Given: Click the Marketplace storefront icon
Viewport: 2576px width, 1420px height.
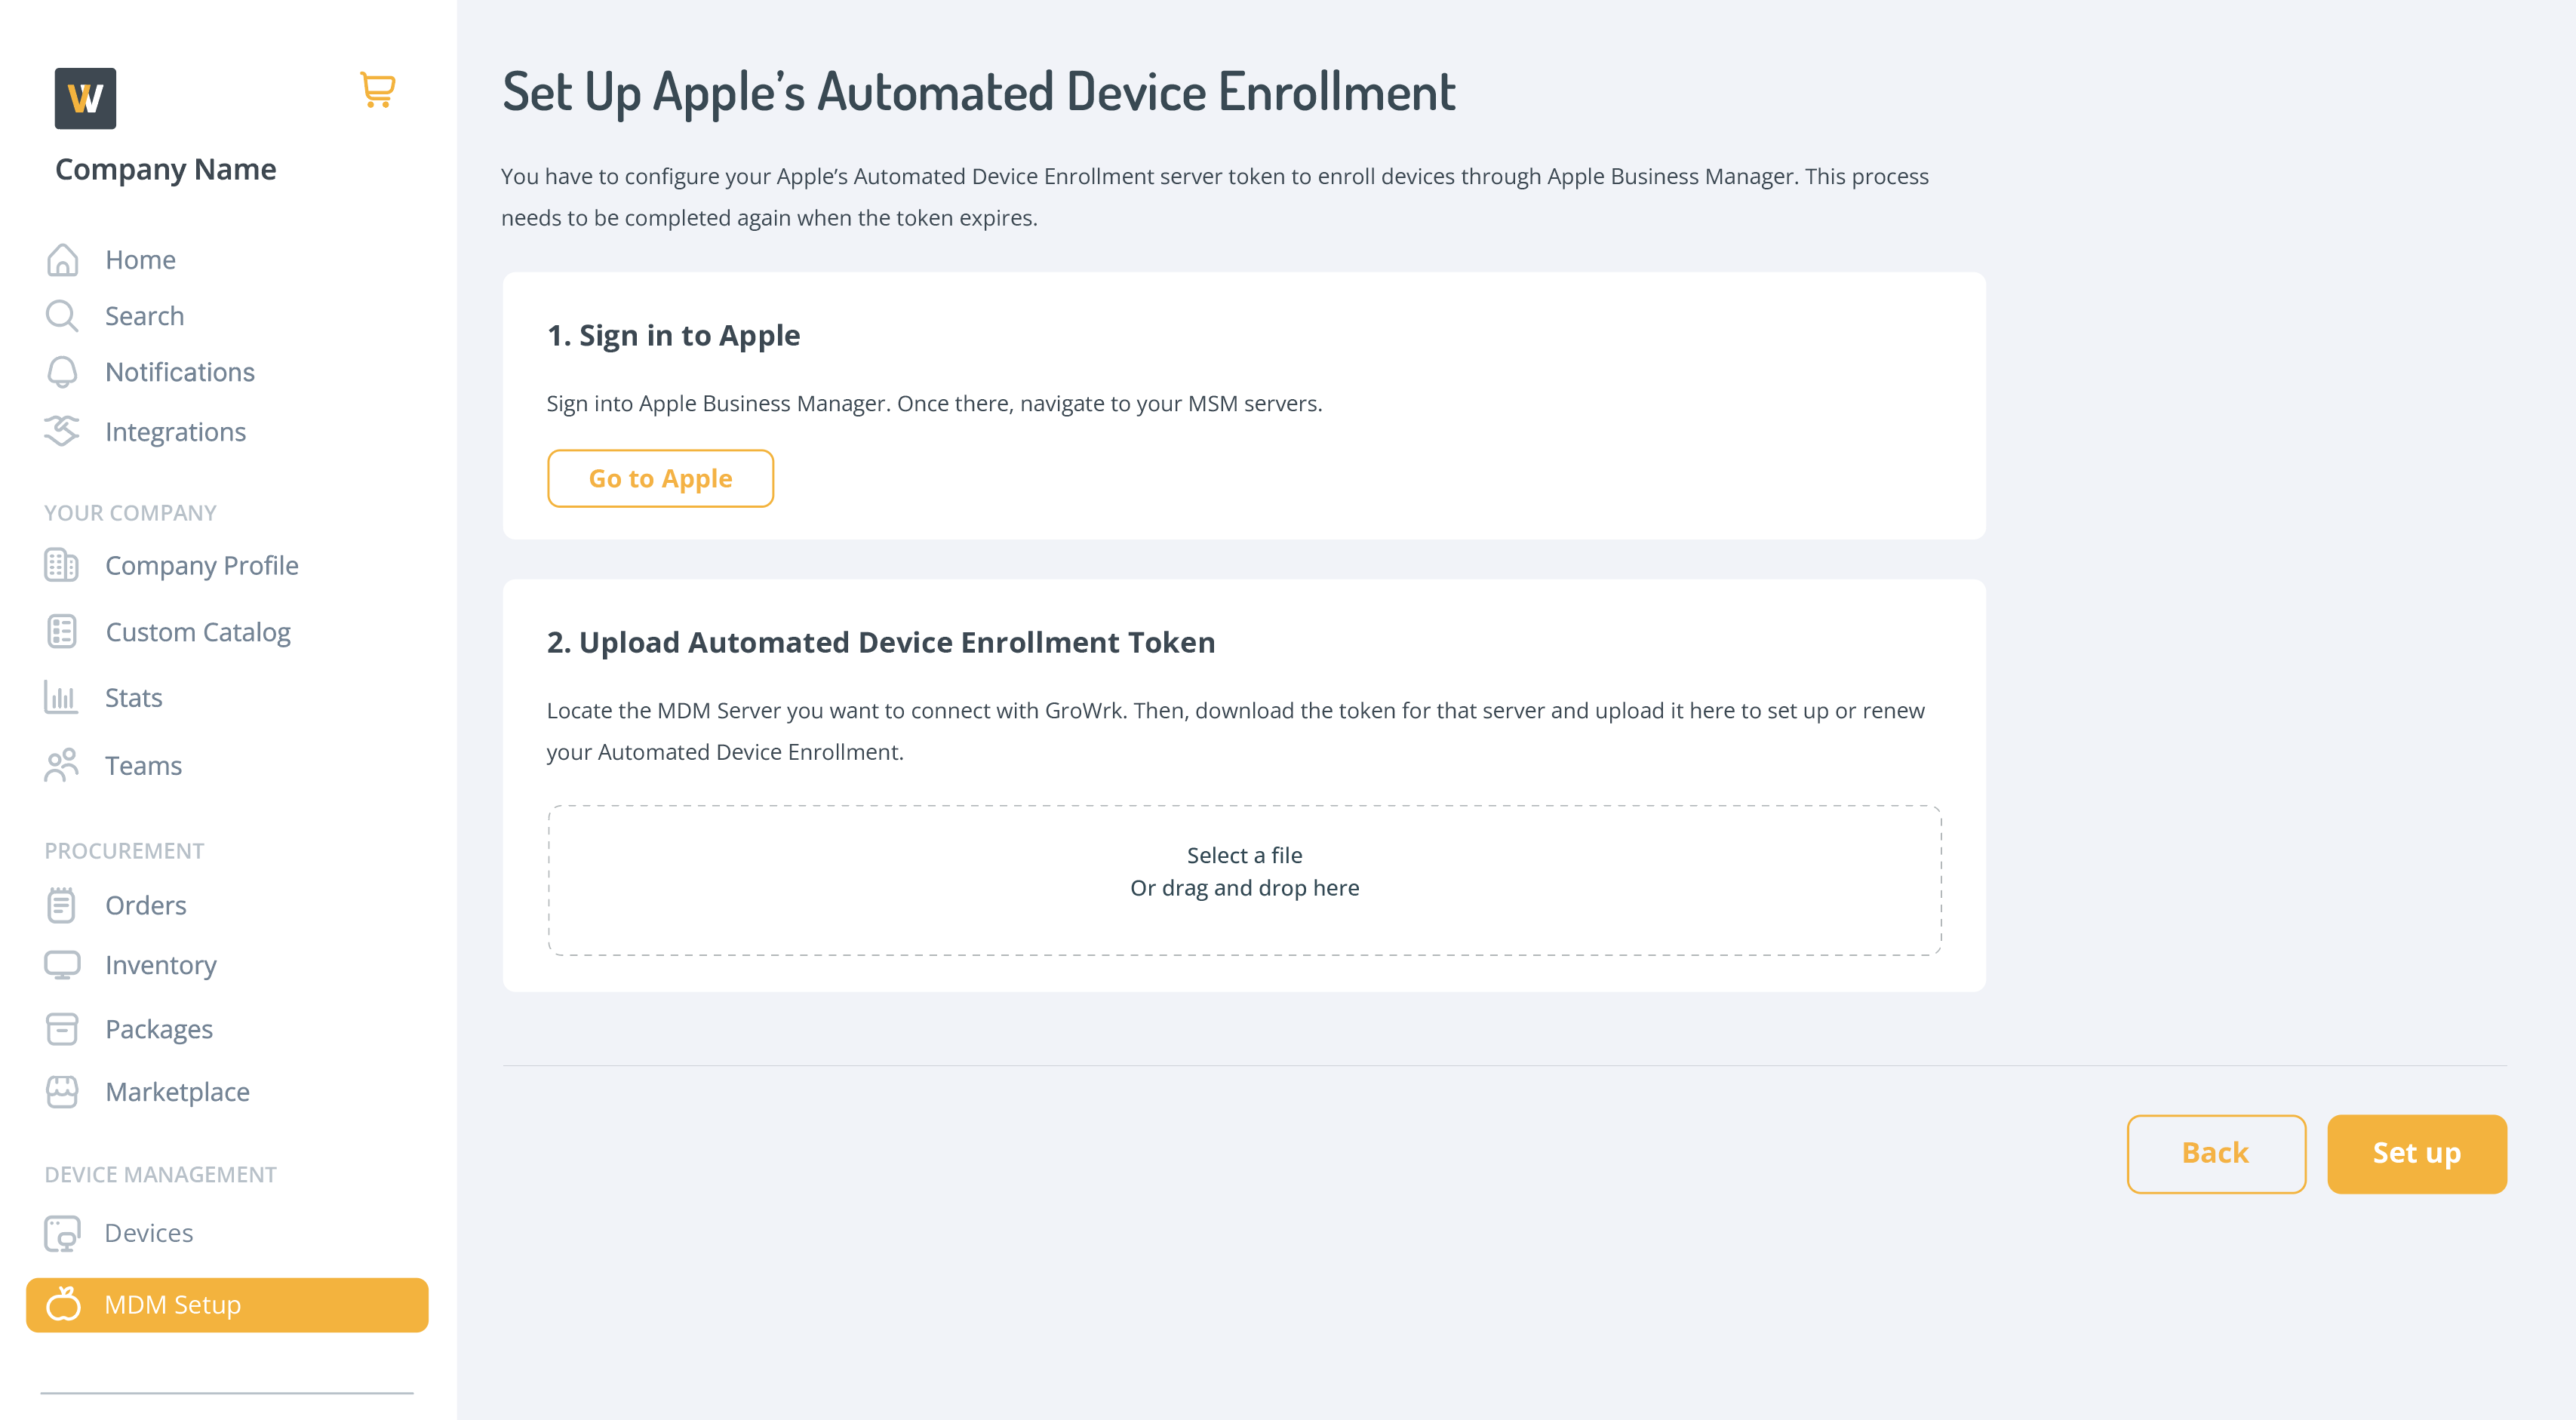Looking at the screenshot, I should [x=62, y=1092].
